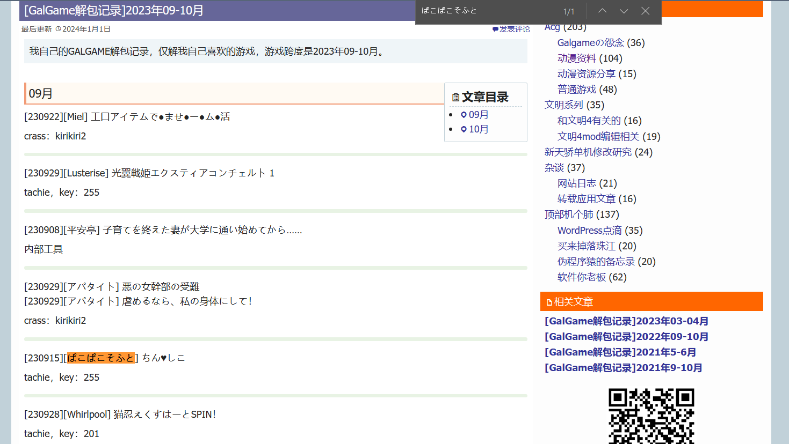Open related post 2021年5-6月 record
This screenshot has width=789, height=444.
pos(620,352)
